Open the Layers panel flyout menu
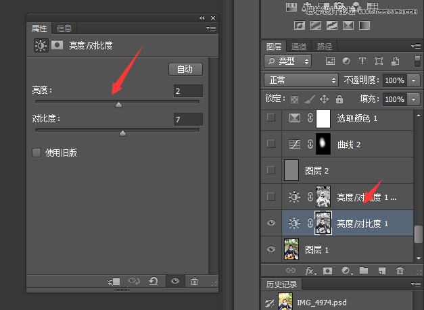This screenshot has width=424, height=310. 416,46
